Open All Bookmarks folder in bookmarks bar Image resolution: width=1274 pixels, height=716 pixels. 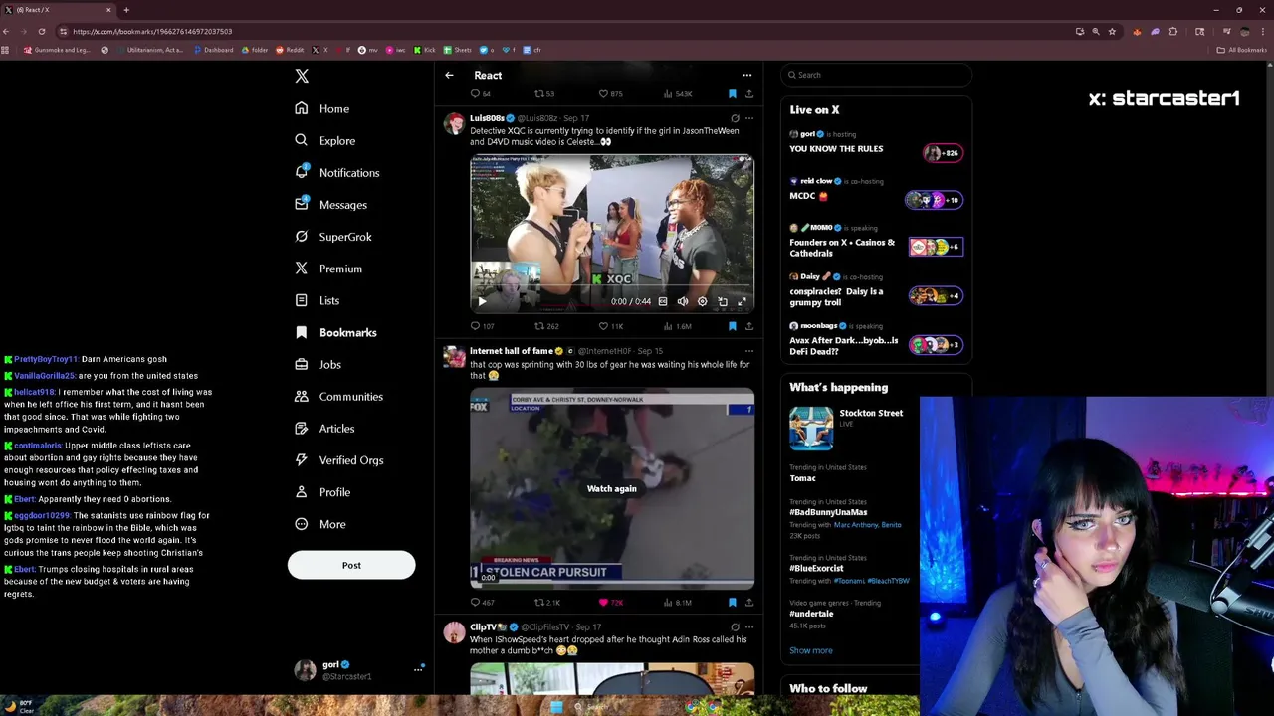tap(1241, 50)
